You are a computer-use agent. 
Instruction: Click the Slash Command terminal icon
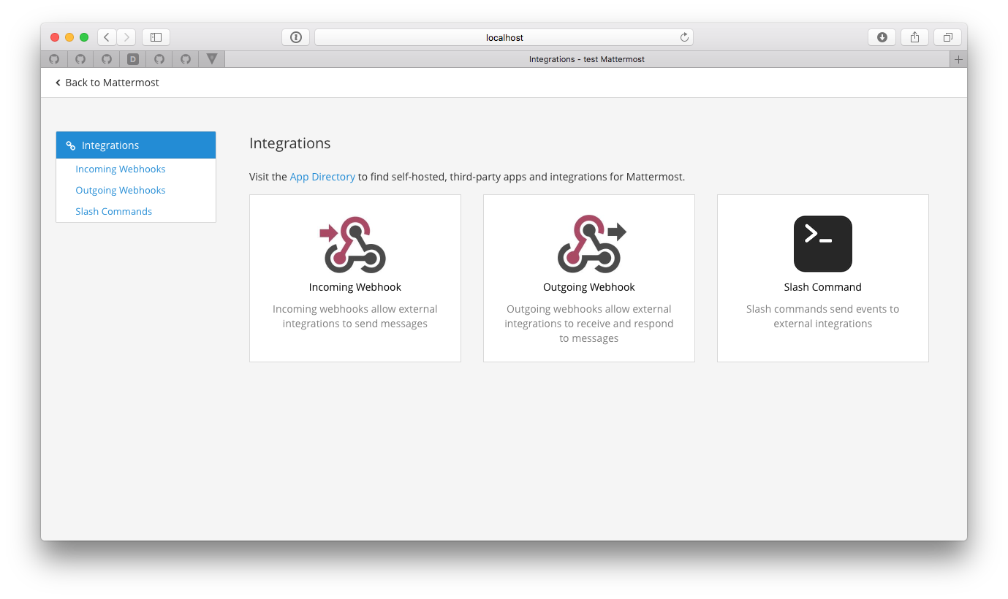823,244
